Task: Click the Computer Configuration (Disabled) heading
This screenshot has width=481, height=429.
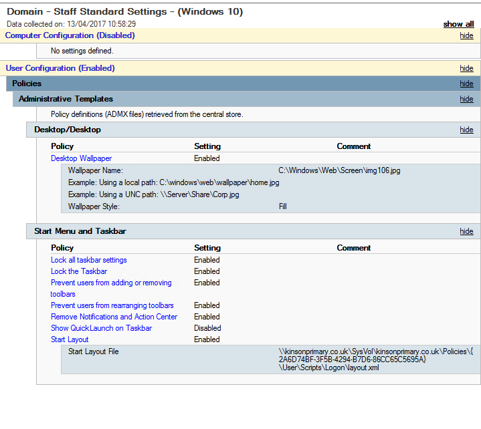Action: point(70,35)
